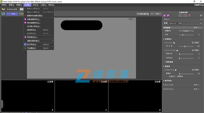Click the flicker detection help icon
The image size is (204, 113).
(177, 50)
